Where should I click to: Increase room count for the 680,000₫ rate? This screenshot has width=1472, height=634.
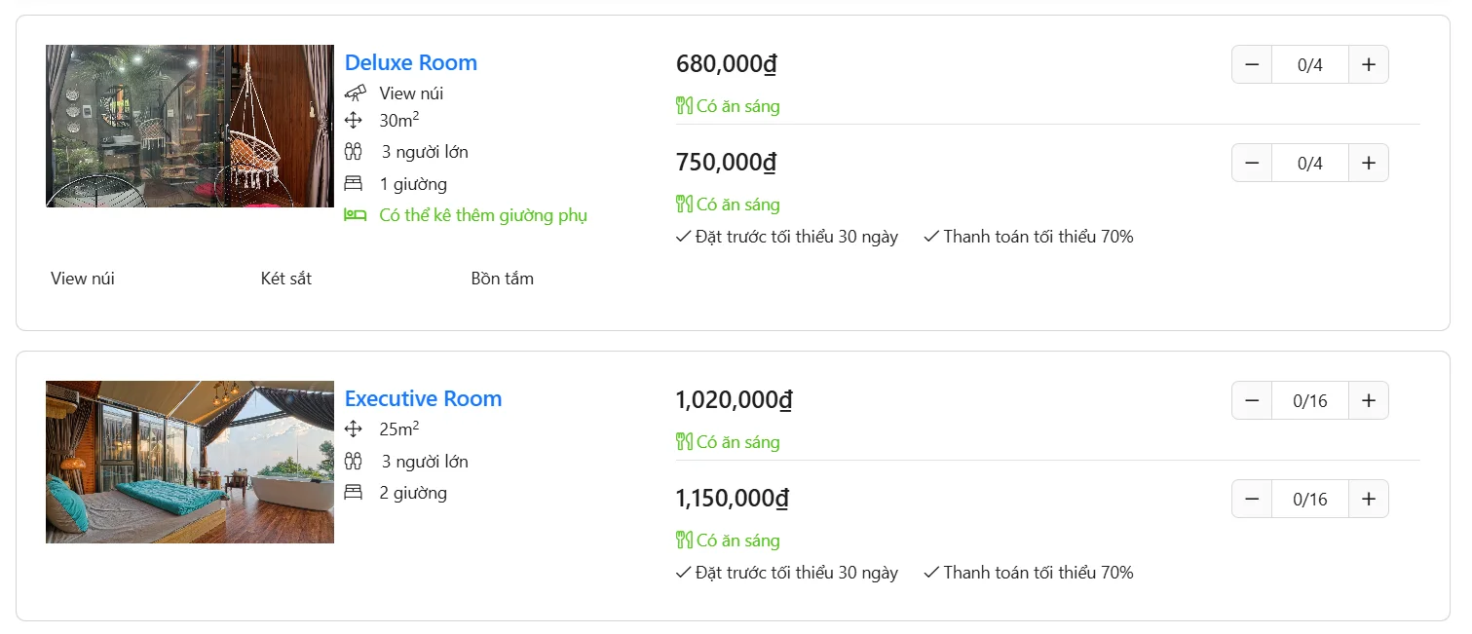[x=1369, y=65]
